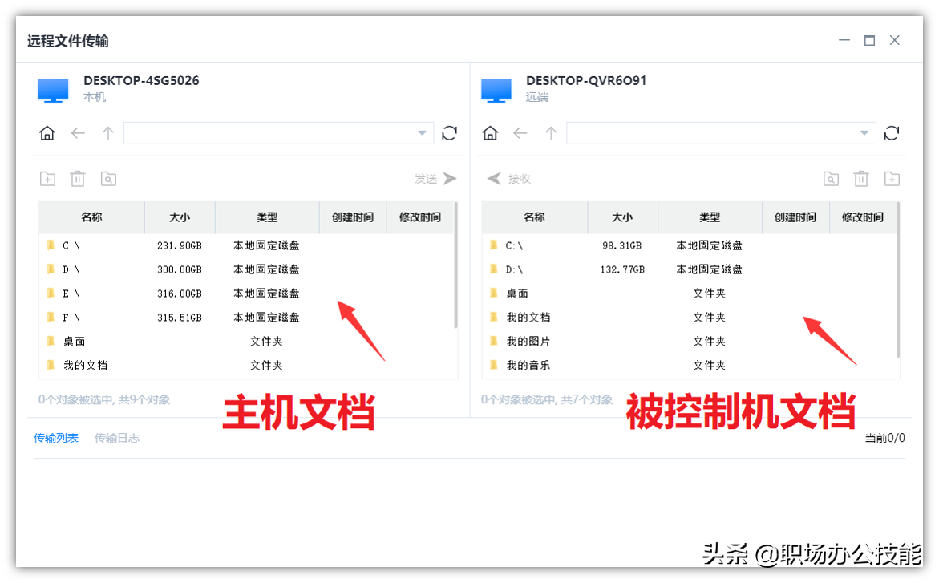Switch to 传输日志 tab
The width and height of the screenshot is (939, 583).
click(117, 438)
